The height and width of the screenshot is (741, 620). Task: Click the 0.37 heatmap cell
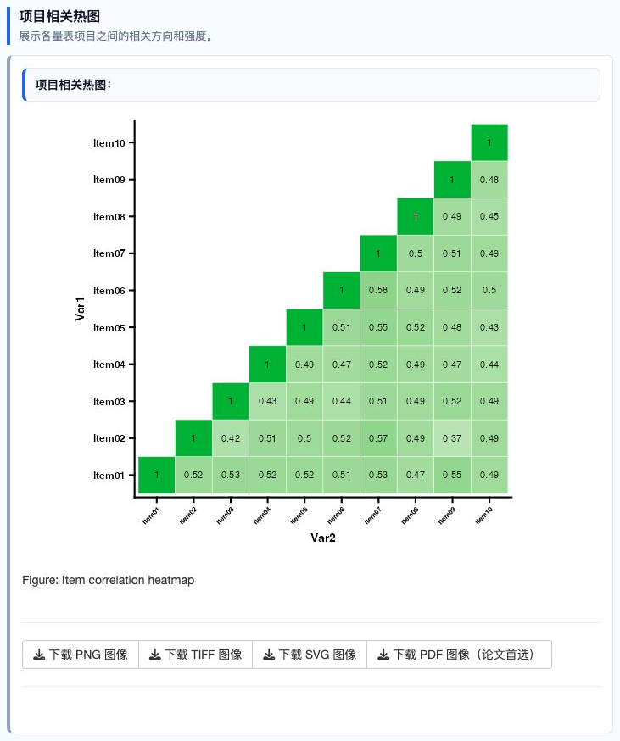coord(452,438)
